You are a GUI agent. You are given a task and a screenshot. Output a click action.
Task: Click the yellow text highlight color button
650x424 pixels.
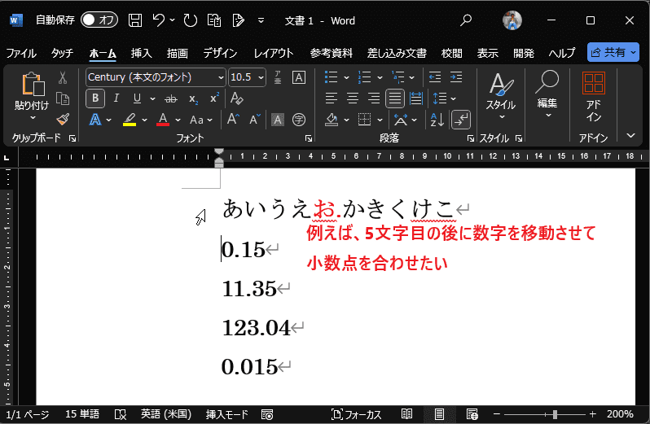coord(129,120)
